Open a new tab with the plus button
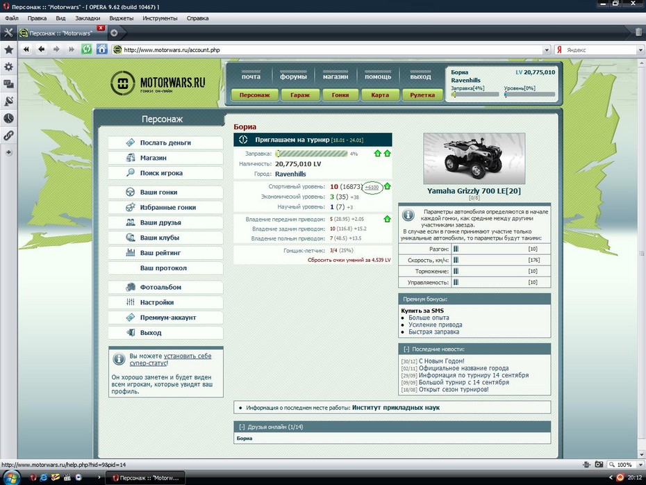 [114, 33]
